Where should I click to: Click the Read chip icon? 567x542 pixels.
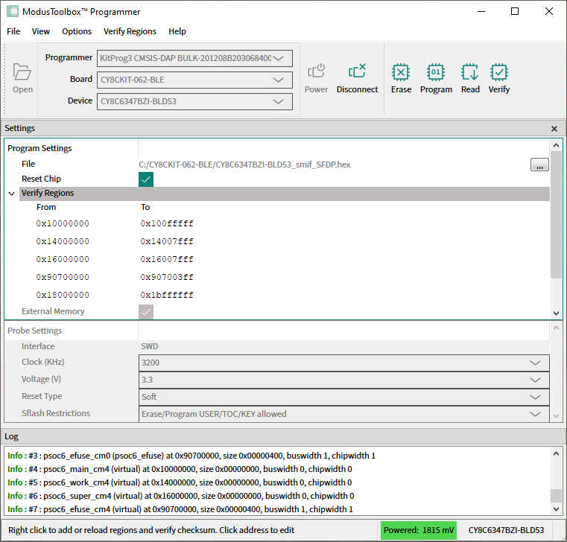pos(470,72)
